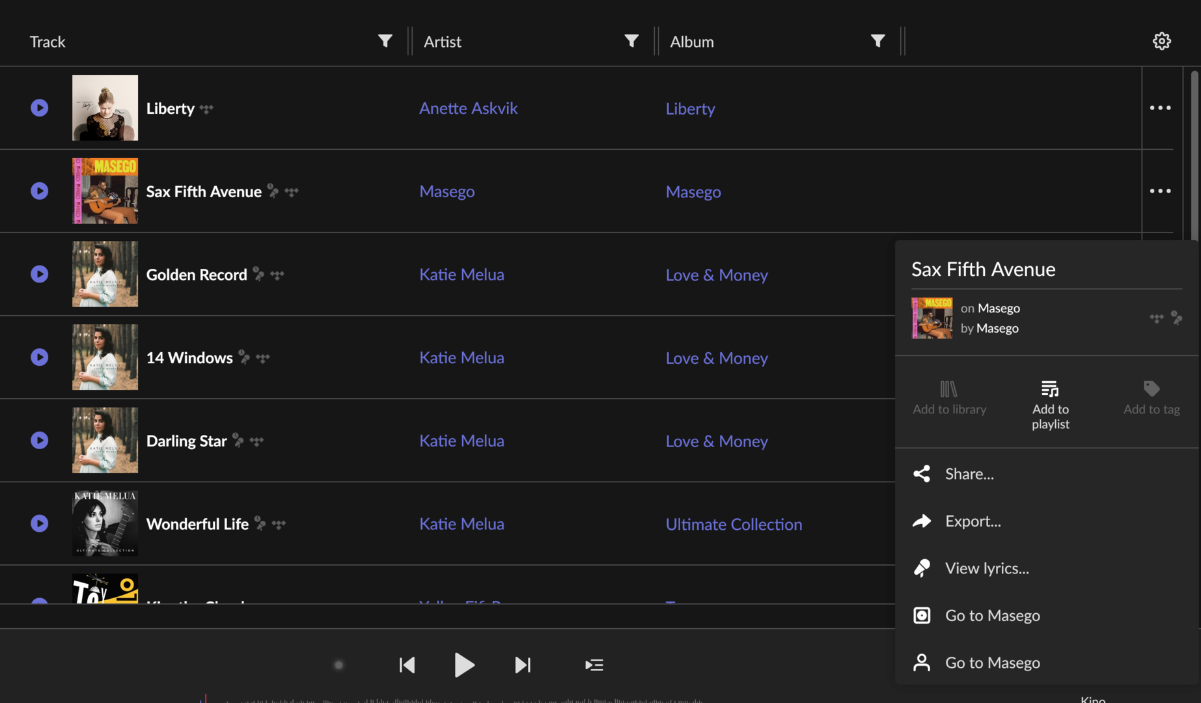Screen dimensions: 1201x703
Task: Play the Liberty track
Action: [x=40, y=108]
